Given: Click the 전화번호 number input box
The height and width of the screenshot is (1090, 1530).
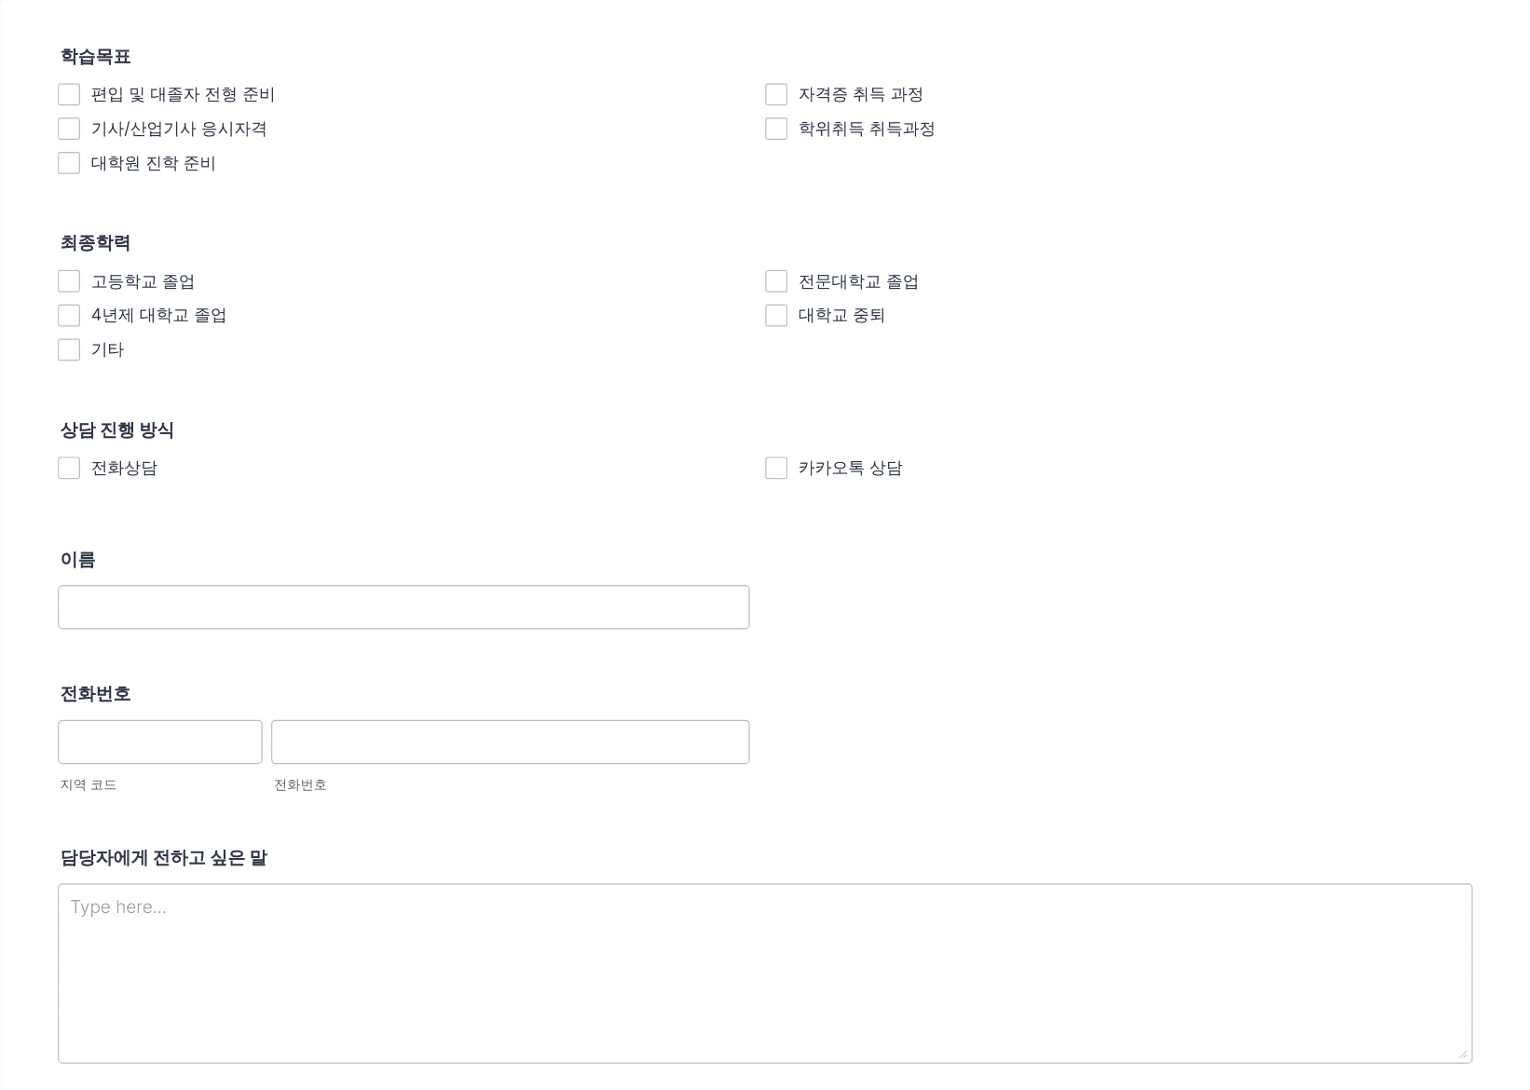Looking at the screenshot, I should tap(511, 742).
